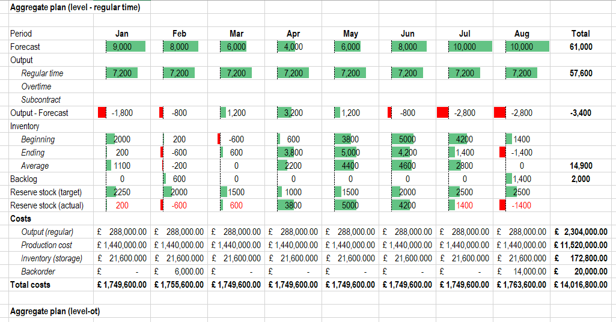Click Aug Reserve stock (actual) cell -1400
This screenshot has width=616, height=322.
522,205
